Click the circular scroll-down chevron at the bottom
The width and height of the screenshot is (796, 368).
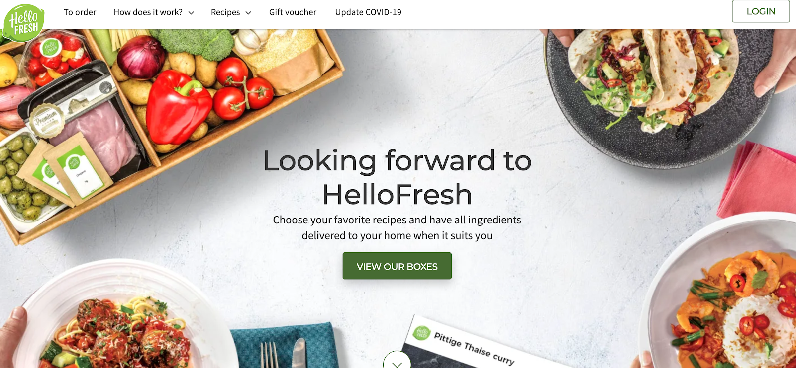(397, 360)
